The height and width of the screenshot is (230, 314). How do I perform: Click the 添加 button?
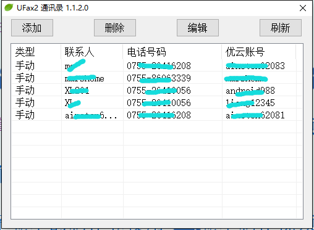(x=32, y=28)
